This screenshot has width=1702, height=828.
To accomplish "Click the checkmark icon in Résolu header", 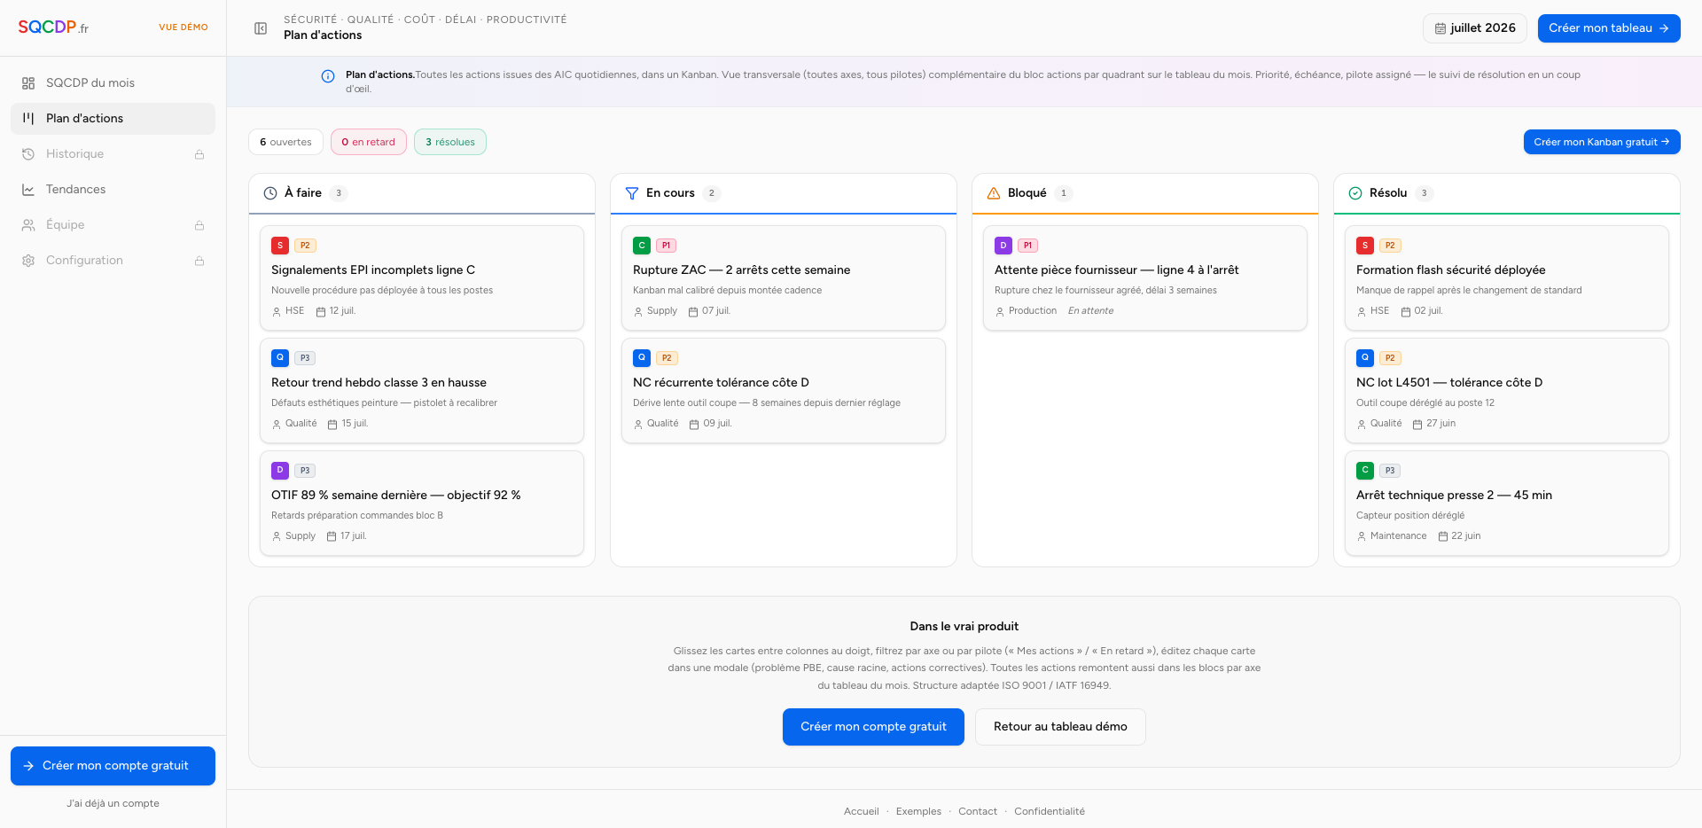I will [1355, 193].
